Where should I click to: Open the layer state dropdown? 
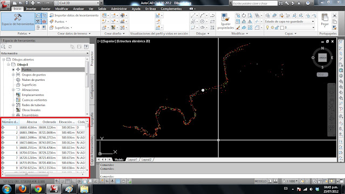[289, 22]
